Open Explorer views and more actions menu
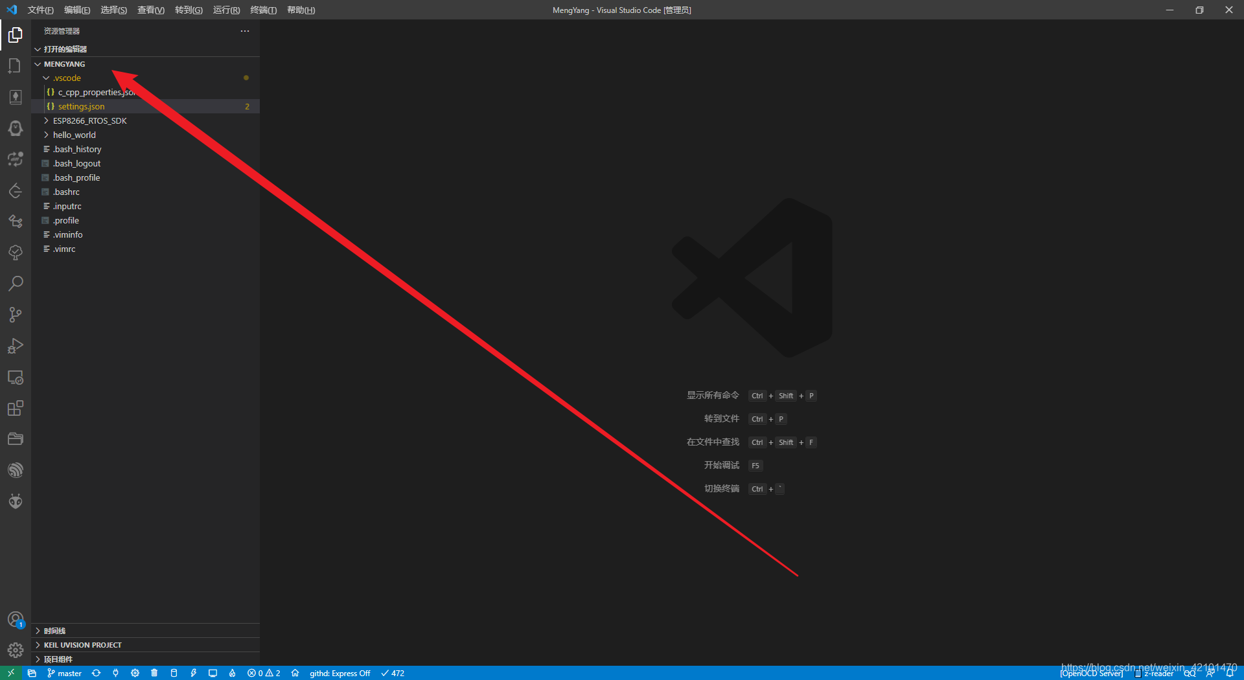The image size is (1244, 680). 245,31
